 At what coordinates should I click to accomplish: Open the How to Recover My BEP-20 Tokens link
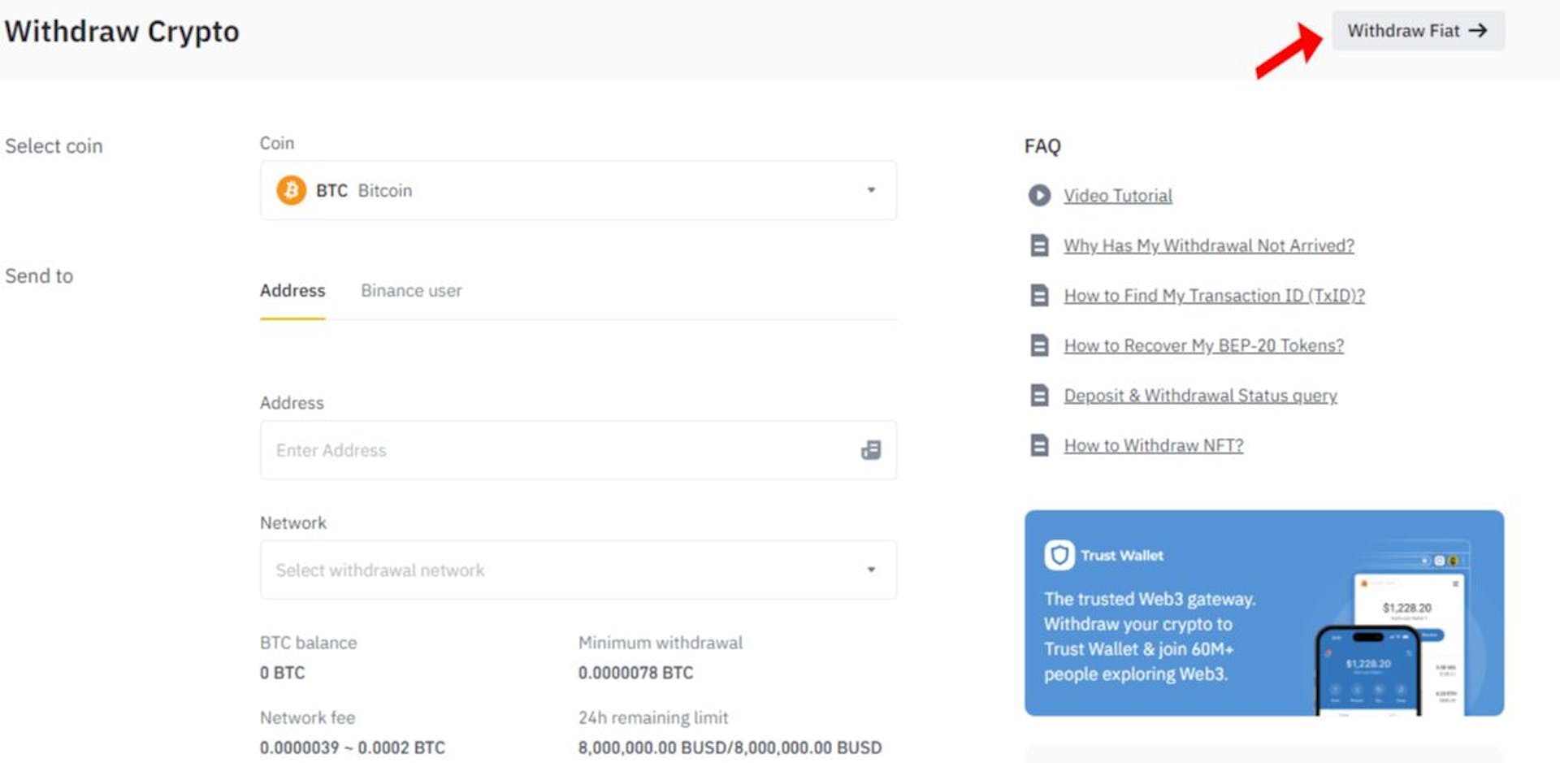point(1203,345)
